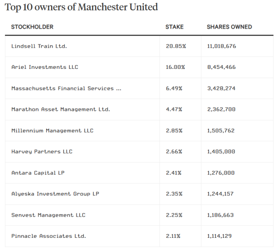Image resolution: width=277 pixels, height=252 pixels.
Task: Click the 1,114,129 shares owned value
Action: [x=219, y=236]
